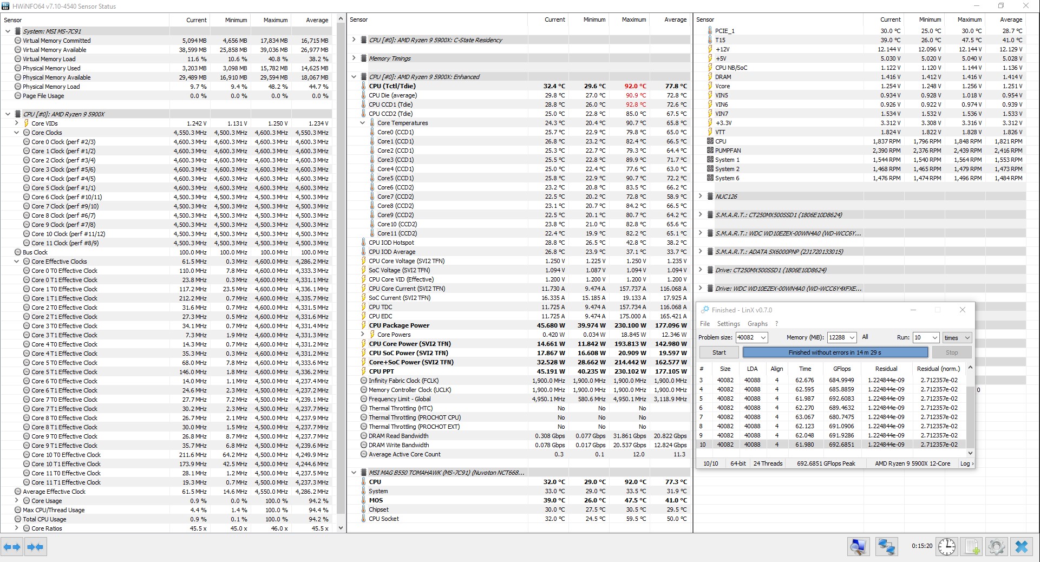This screenshot has width=1040, height=562.
Task: Collapse the Core Clocks node
Action: 16,133
